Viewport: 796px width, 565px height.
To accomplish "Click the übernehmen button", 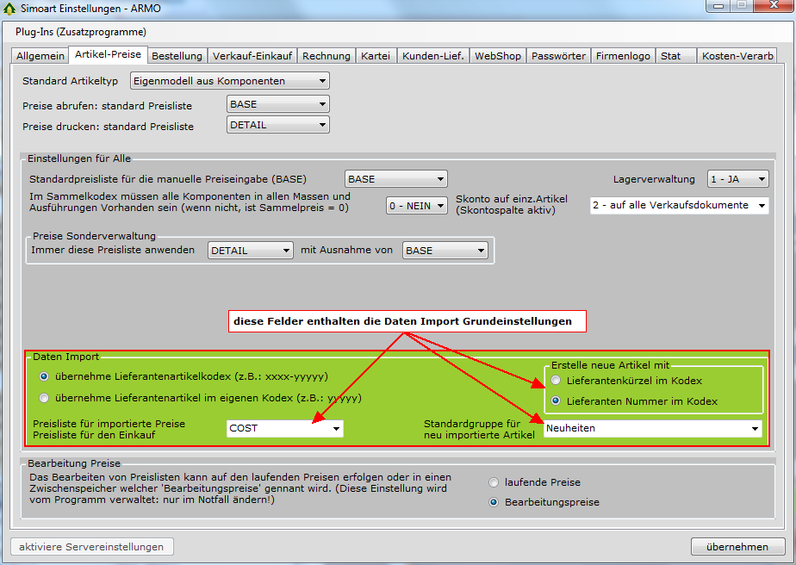I will (x=737, y=547).
